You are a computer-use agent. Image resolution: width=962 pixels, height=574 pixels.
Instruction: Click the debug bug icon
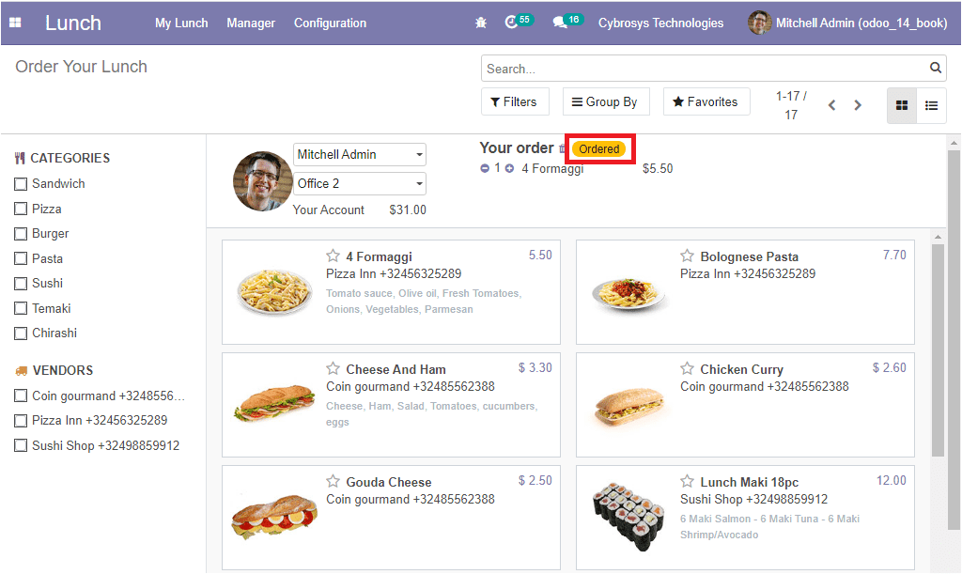click(x=481, y=23)
